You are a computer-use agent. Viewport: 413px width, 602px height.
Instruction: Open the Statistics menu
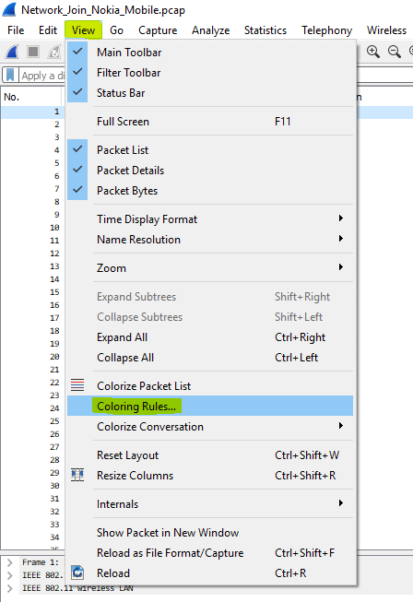(x=265, y=30)
